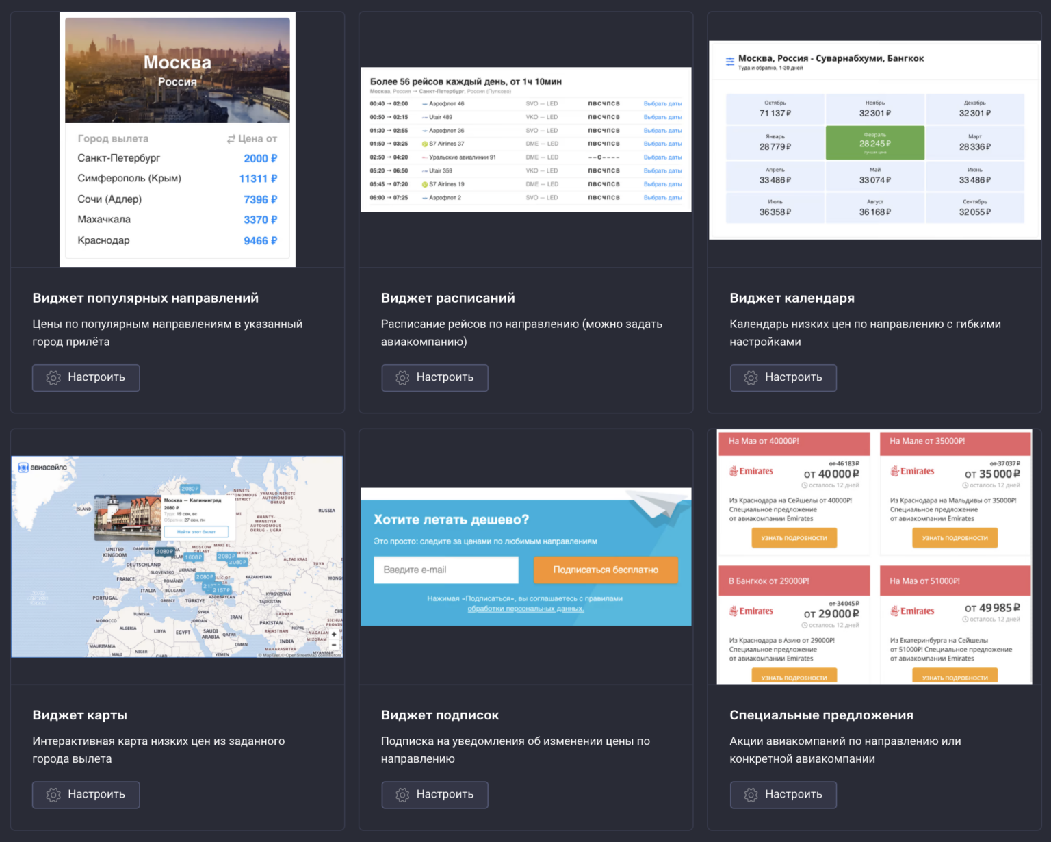Click gear icon in popular destinations widget button
The width and height of the screenshot is (1051, 842).
pyautogui.click(x=53, y=378)
